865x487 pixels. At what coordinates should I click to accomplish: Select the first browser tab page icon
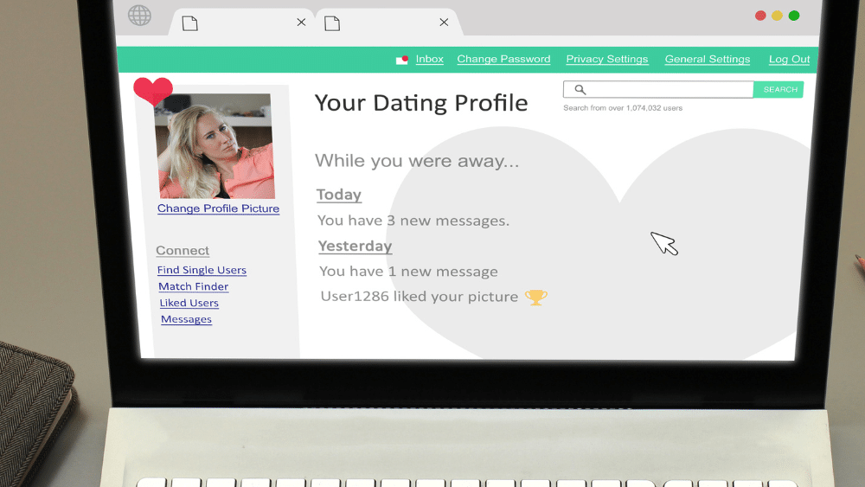[x=189, y=23]
